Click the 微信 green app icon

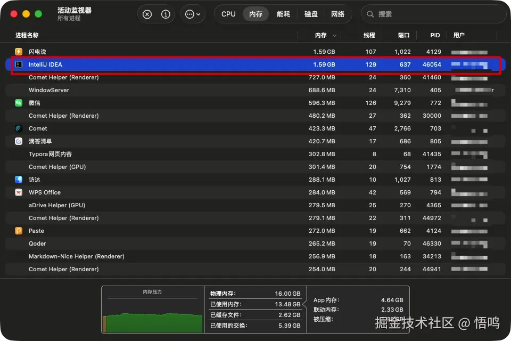coord(19,103)
